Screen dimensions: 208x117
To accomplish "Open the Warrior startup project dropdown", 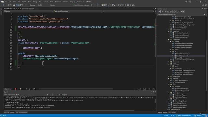I will tap(61, 5).
